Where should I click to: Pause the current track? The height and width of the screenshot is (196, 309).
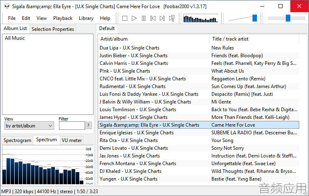click(x=144, y=18)
